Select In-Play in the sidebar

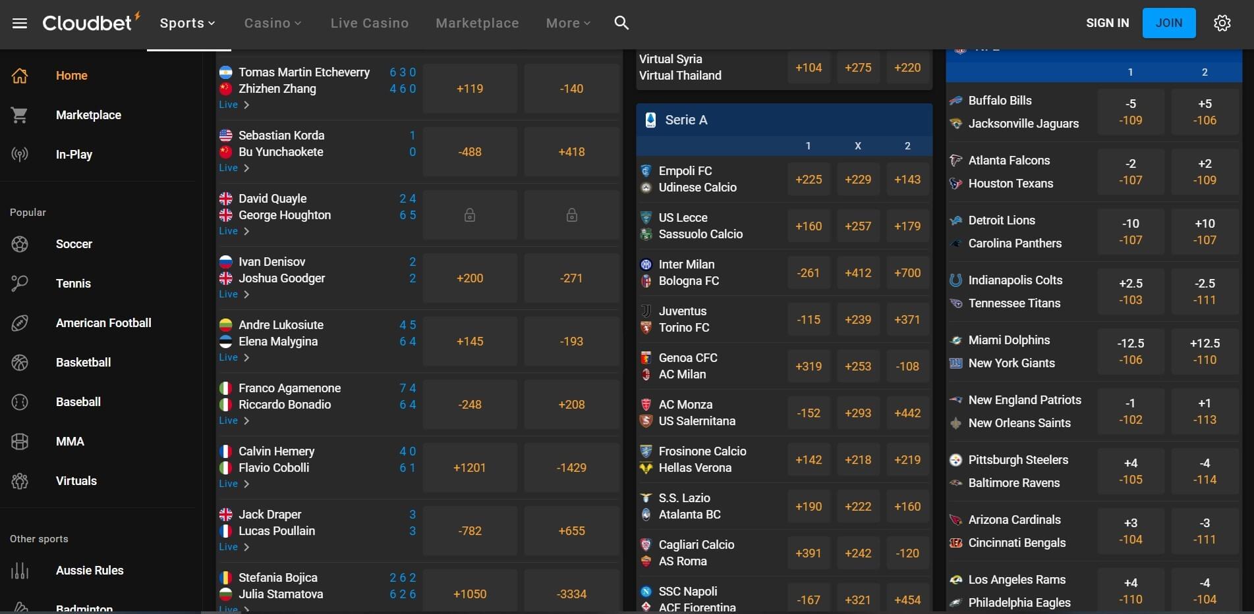click(x=74, y=155)
